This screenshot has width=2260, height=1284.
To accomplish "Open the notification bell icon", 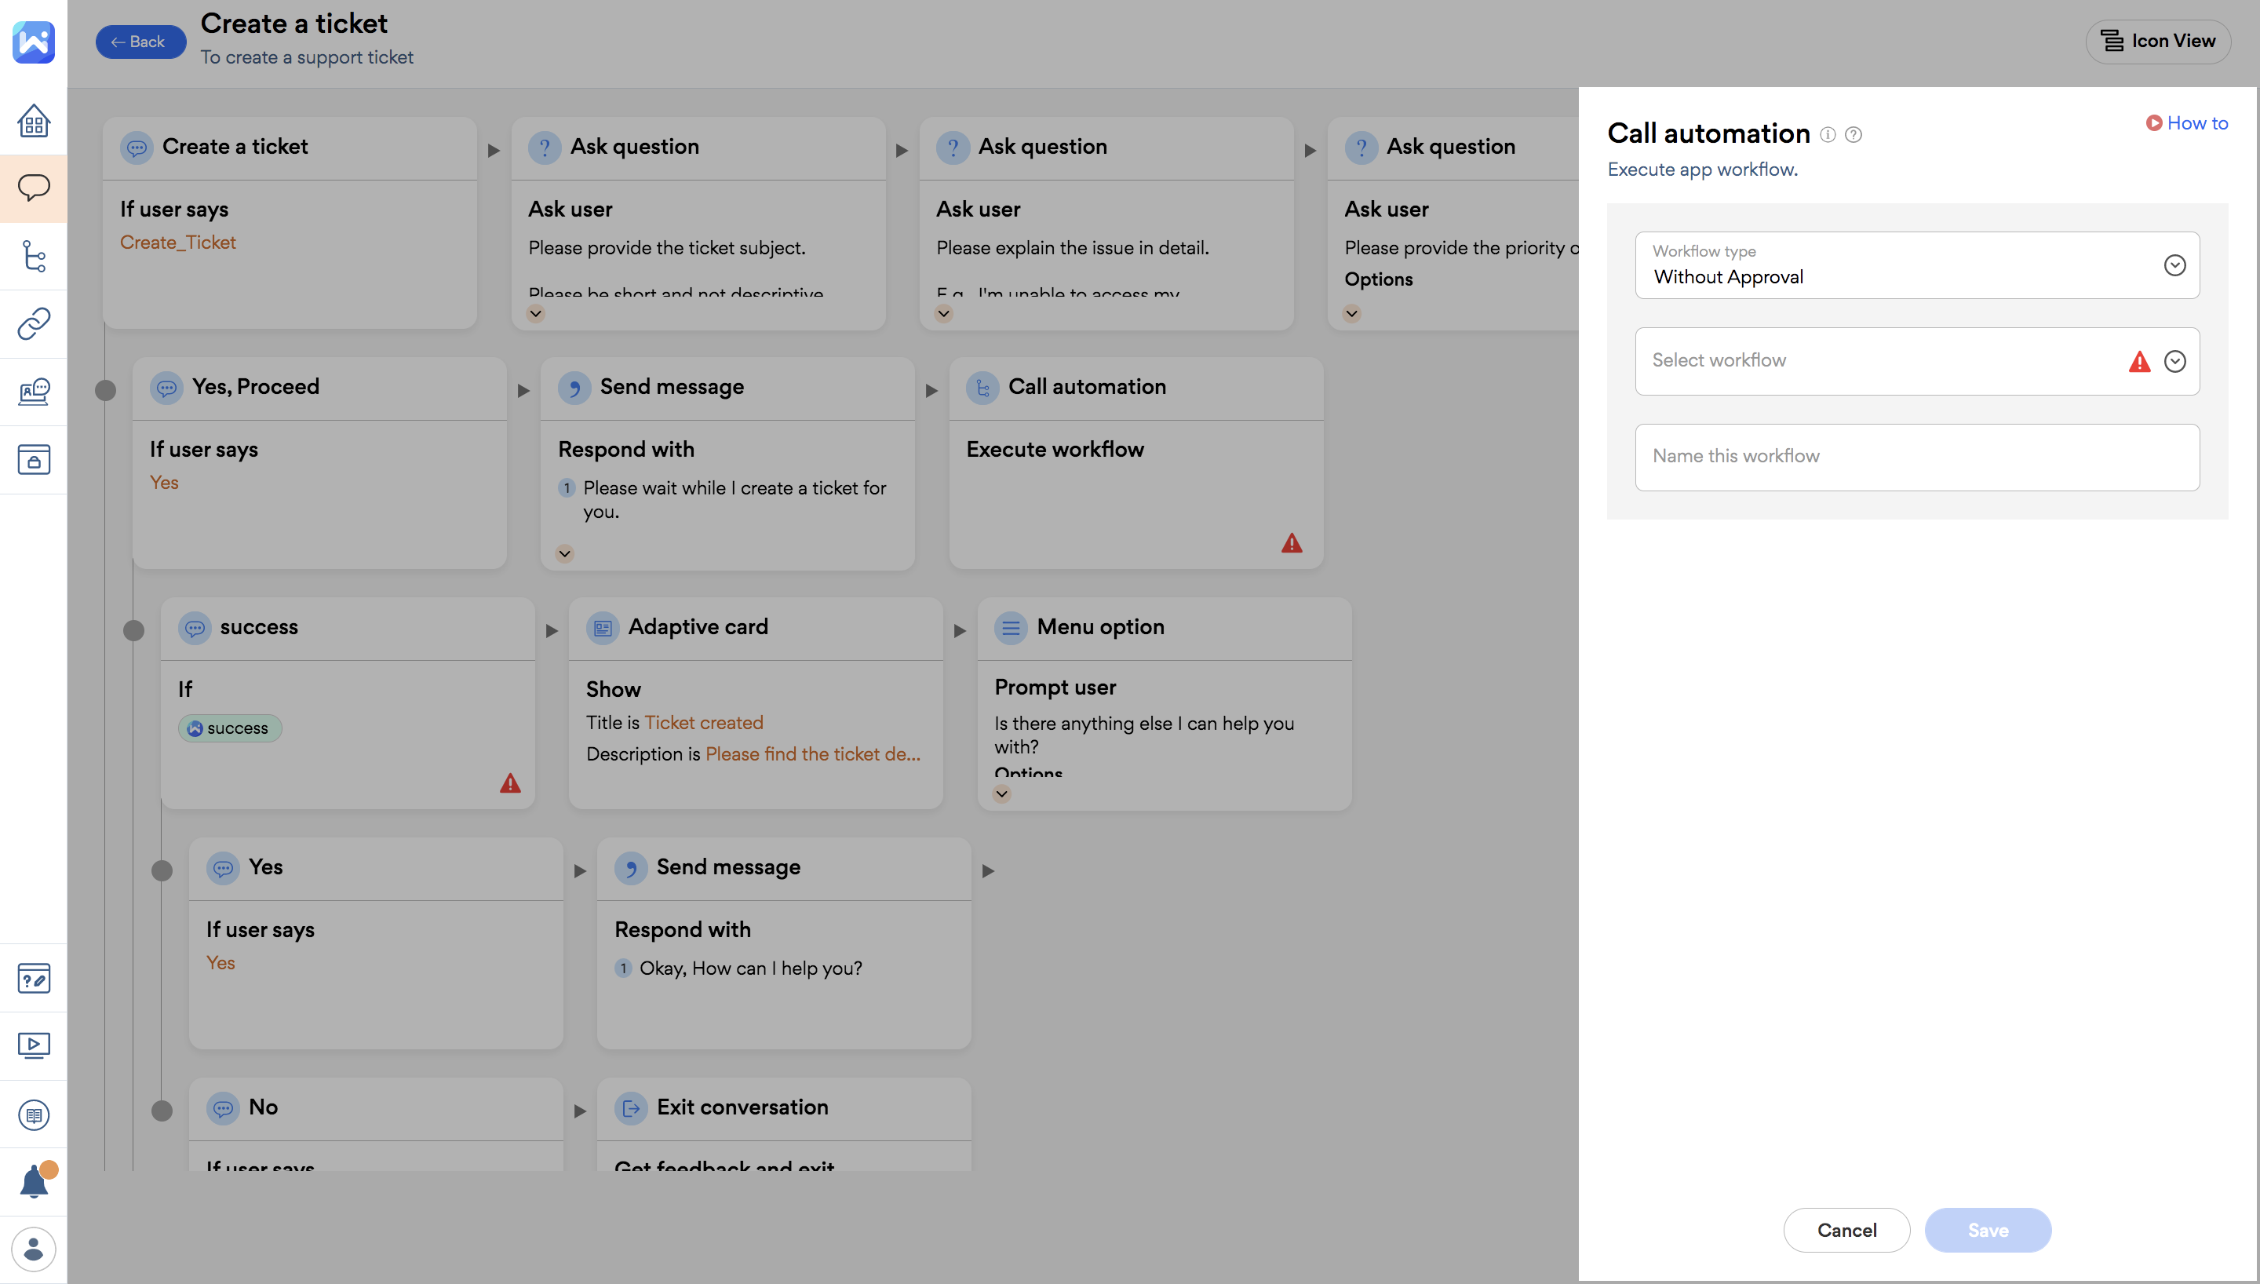I will [x=34, y=1182].
